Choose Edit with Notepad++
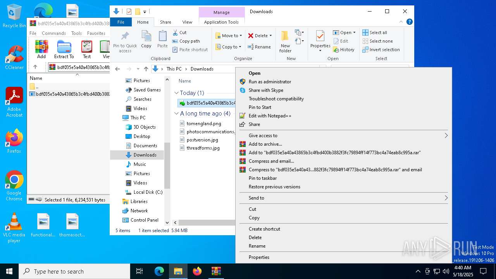 click(343, 116)
